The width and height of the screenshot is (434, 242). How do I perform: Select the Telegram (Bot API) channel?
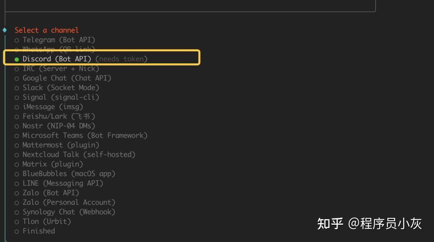[58, 40]
